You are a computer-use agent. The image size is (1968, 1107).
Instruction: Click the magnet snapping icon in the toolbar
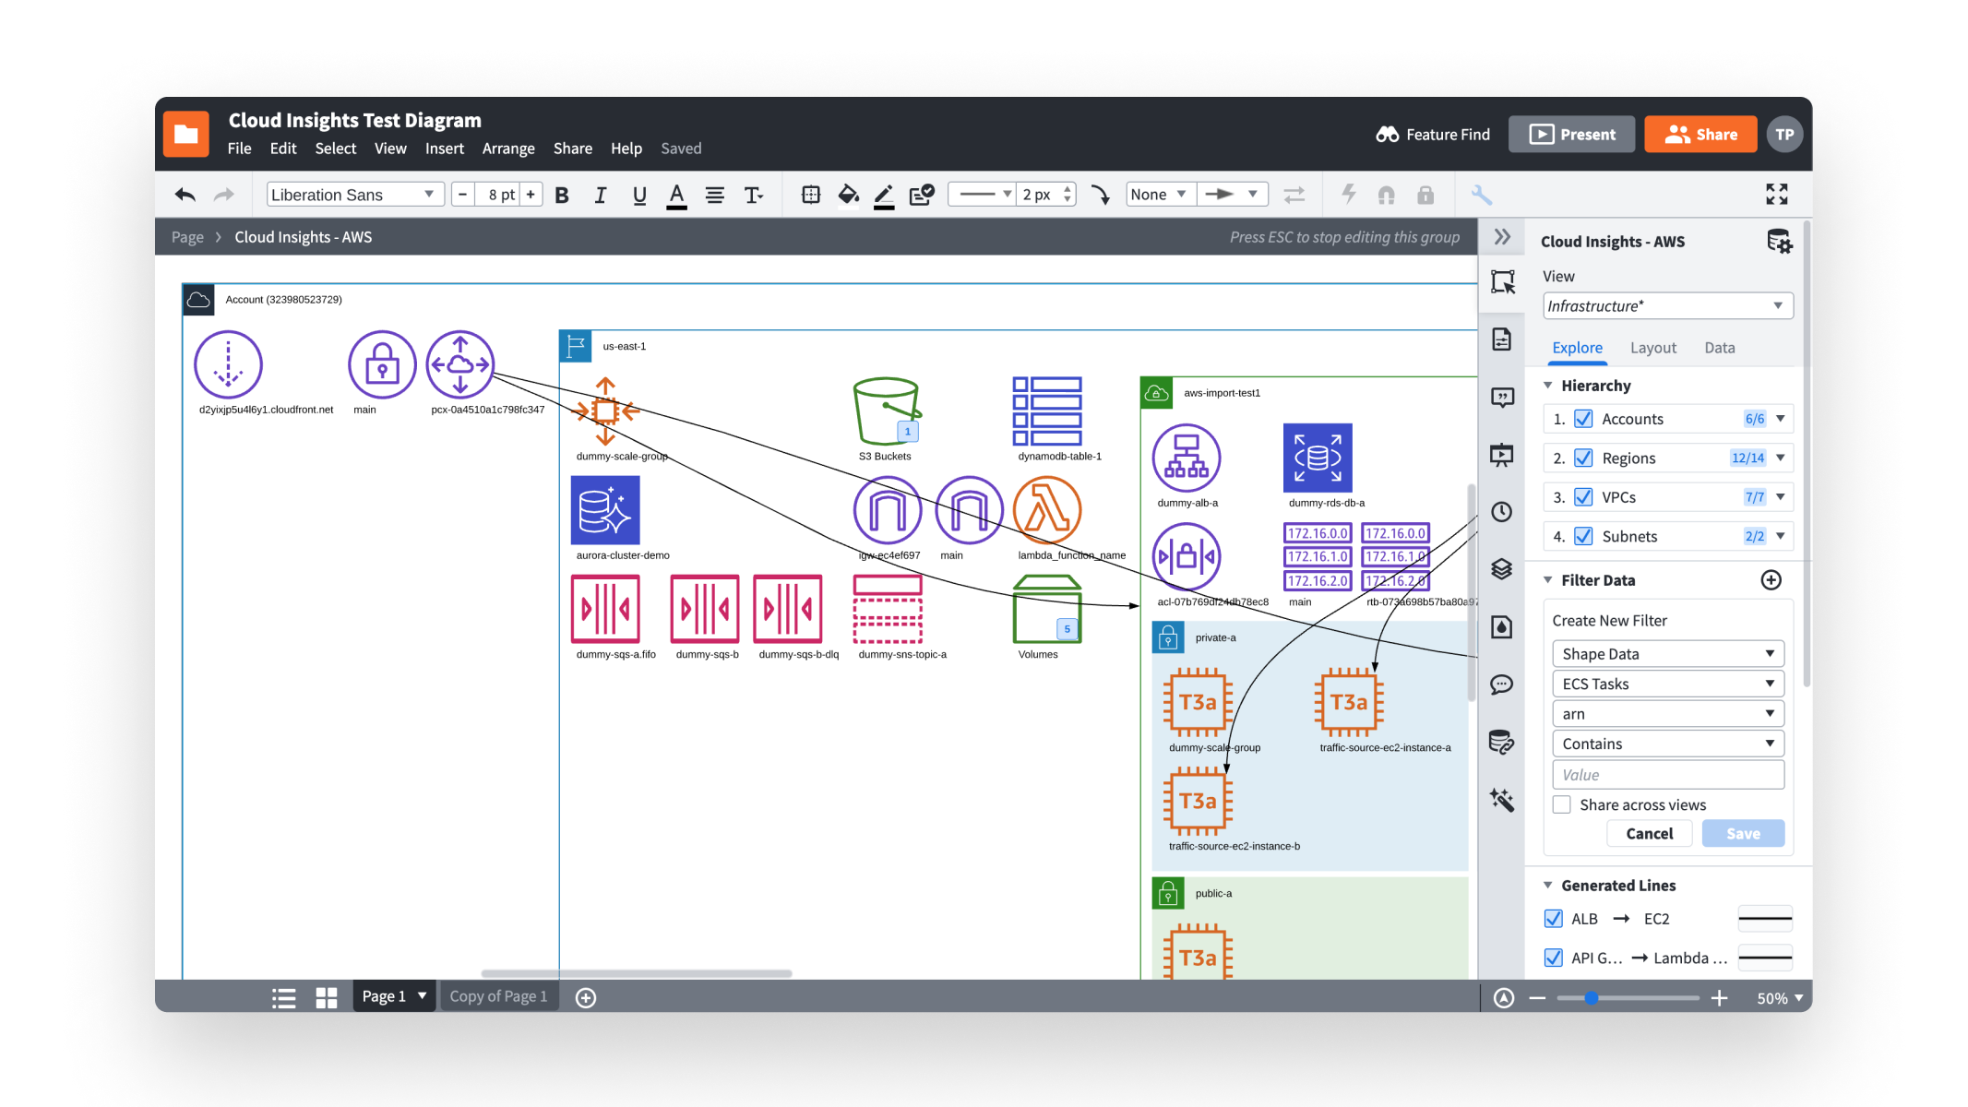pos(1386,195)
